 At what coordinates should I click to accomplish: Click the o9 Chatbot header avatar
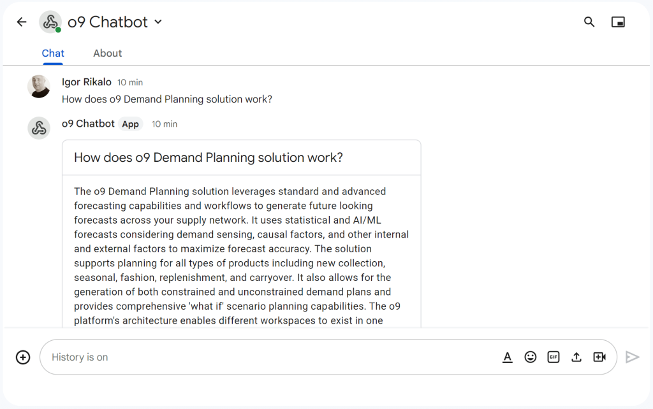click(x=50, y=22)
